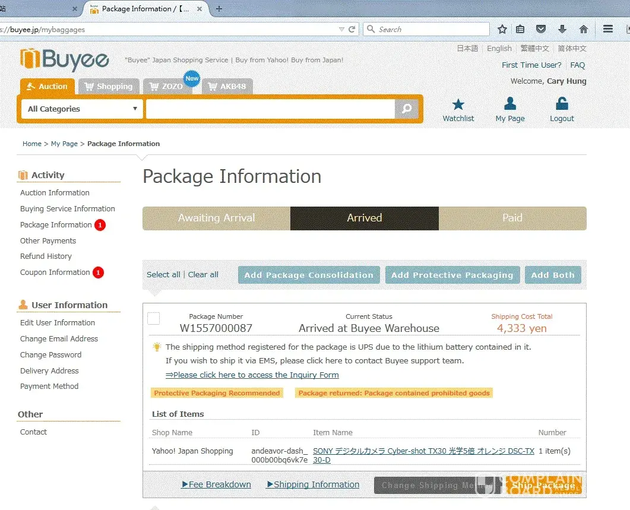Viewport: 630px width, 510px height.
Task: Open the Firefox home icon
Action: click(584, 29)
